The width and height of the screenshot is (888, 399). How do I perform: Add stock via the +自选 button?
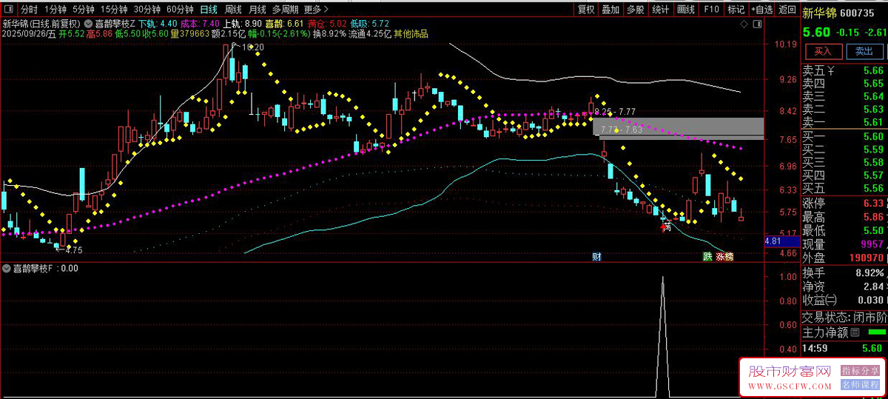[x=761, y=10]
